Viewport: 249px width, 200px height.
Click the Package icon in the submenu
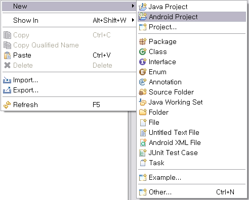[143, 41]
